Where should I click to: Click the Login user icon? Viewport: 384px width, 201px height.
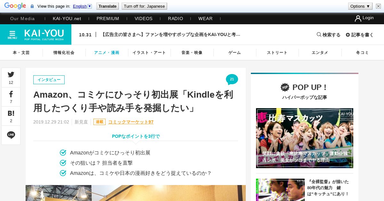tap(358, 19)
